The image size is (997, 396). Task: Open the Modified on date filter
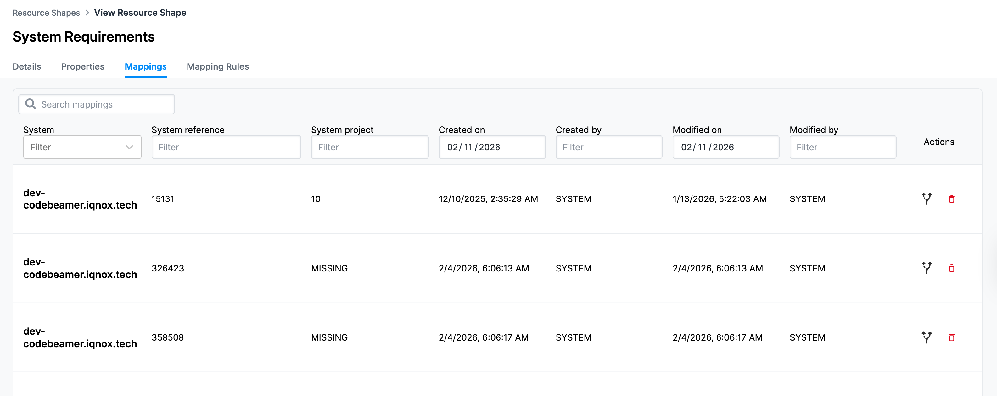[x=725, y=147]
